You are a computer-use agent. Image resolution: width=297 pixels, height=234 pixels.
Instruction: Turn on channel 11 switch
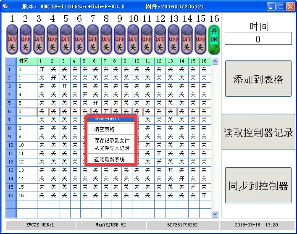click(x=147, y=39)
